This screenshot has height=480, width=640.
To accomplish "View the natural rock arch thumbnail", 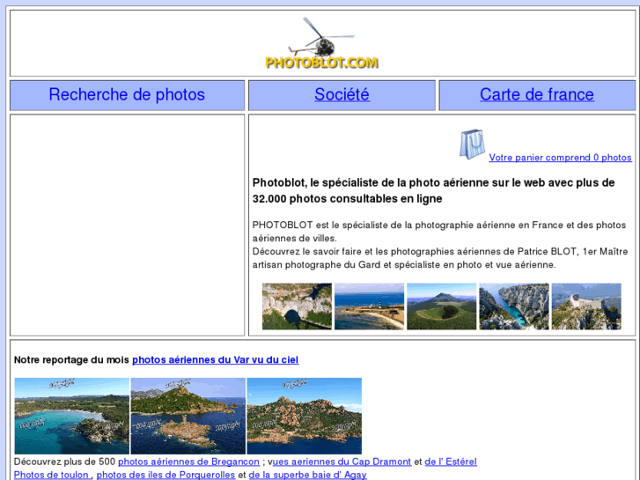I will [x=297, y=306].
